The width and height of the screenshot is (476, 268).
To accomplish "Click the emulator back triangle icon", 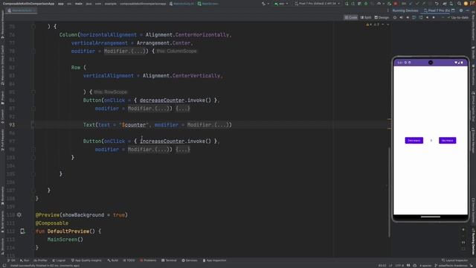I will (x=427, y=18).
